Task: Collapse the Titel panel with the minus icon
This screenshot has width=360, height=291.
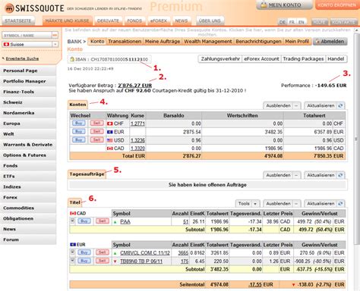Action: pyautogui.click(x=296, y=204)
